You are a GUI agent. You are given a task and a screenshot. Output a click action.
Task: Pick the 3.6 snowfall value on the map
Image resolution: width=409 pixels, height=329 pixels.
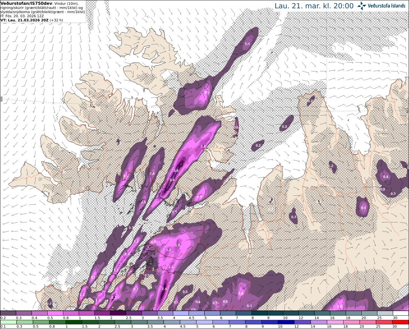pyautogui.click(x=176, y=171)
